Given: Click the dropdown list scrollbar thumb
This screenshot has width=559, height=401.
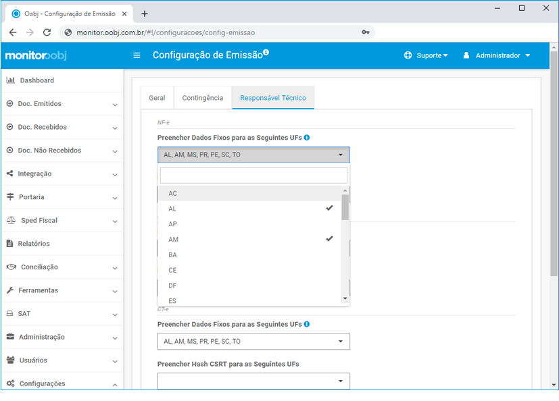Looking at the screenshot, I should (345, 207).
